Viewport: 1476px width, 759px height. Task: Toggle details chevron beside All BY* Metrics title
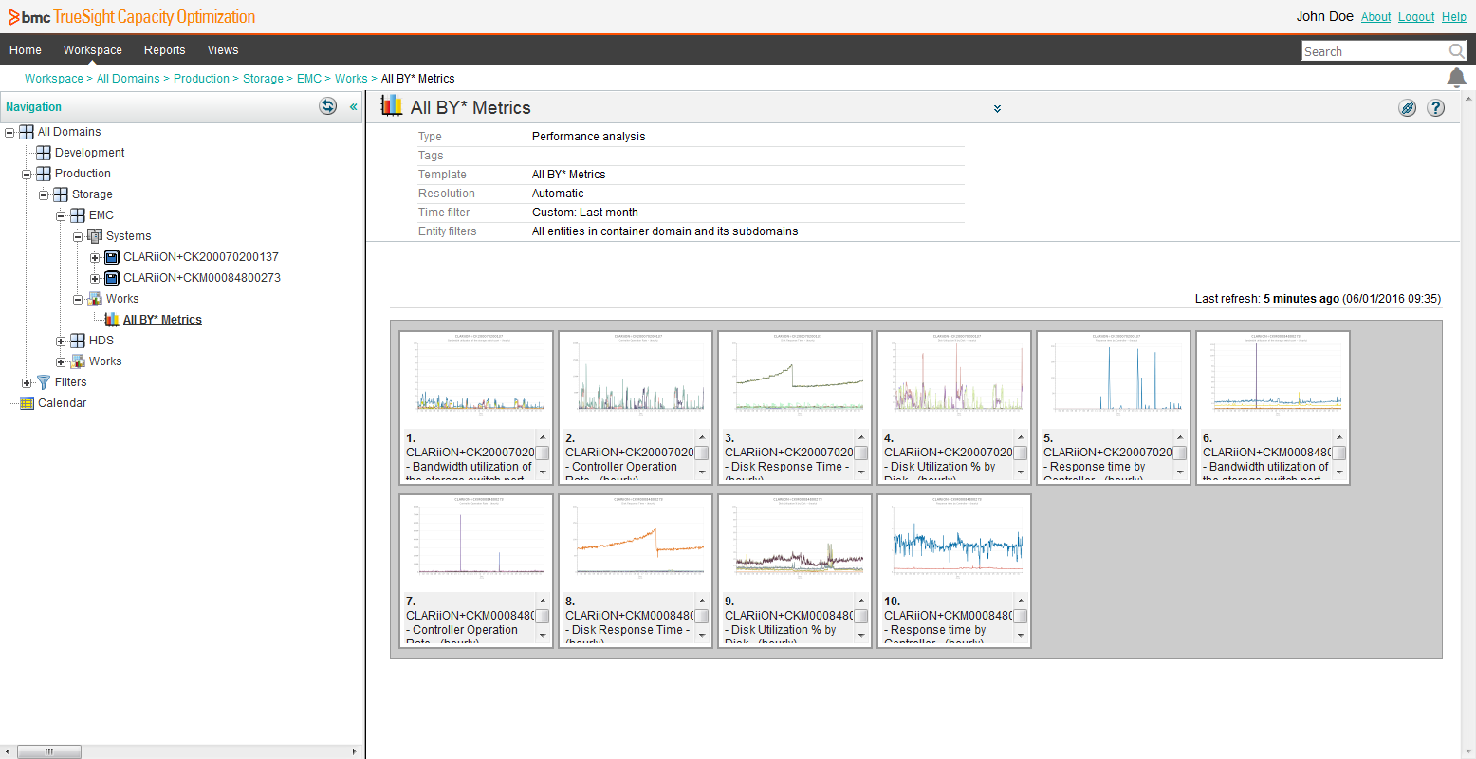(x=997, y=109)
